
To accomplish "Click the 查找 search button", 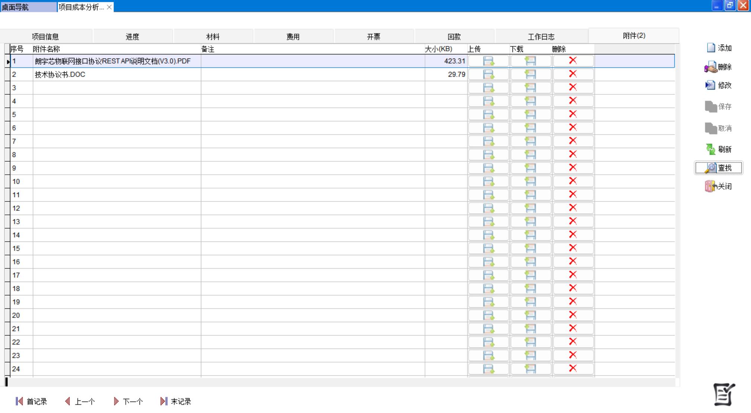I will pos(719,168).
